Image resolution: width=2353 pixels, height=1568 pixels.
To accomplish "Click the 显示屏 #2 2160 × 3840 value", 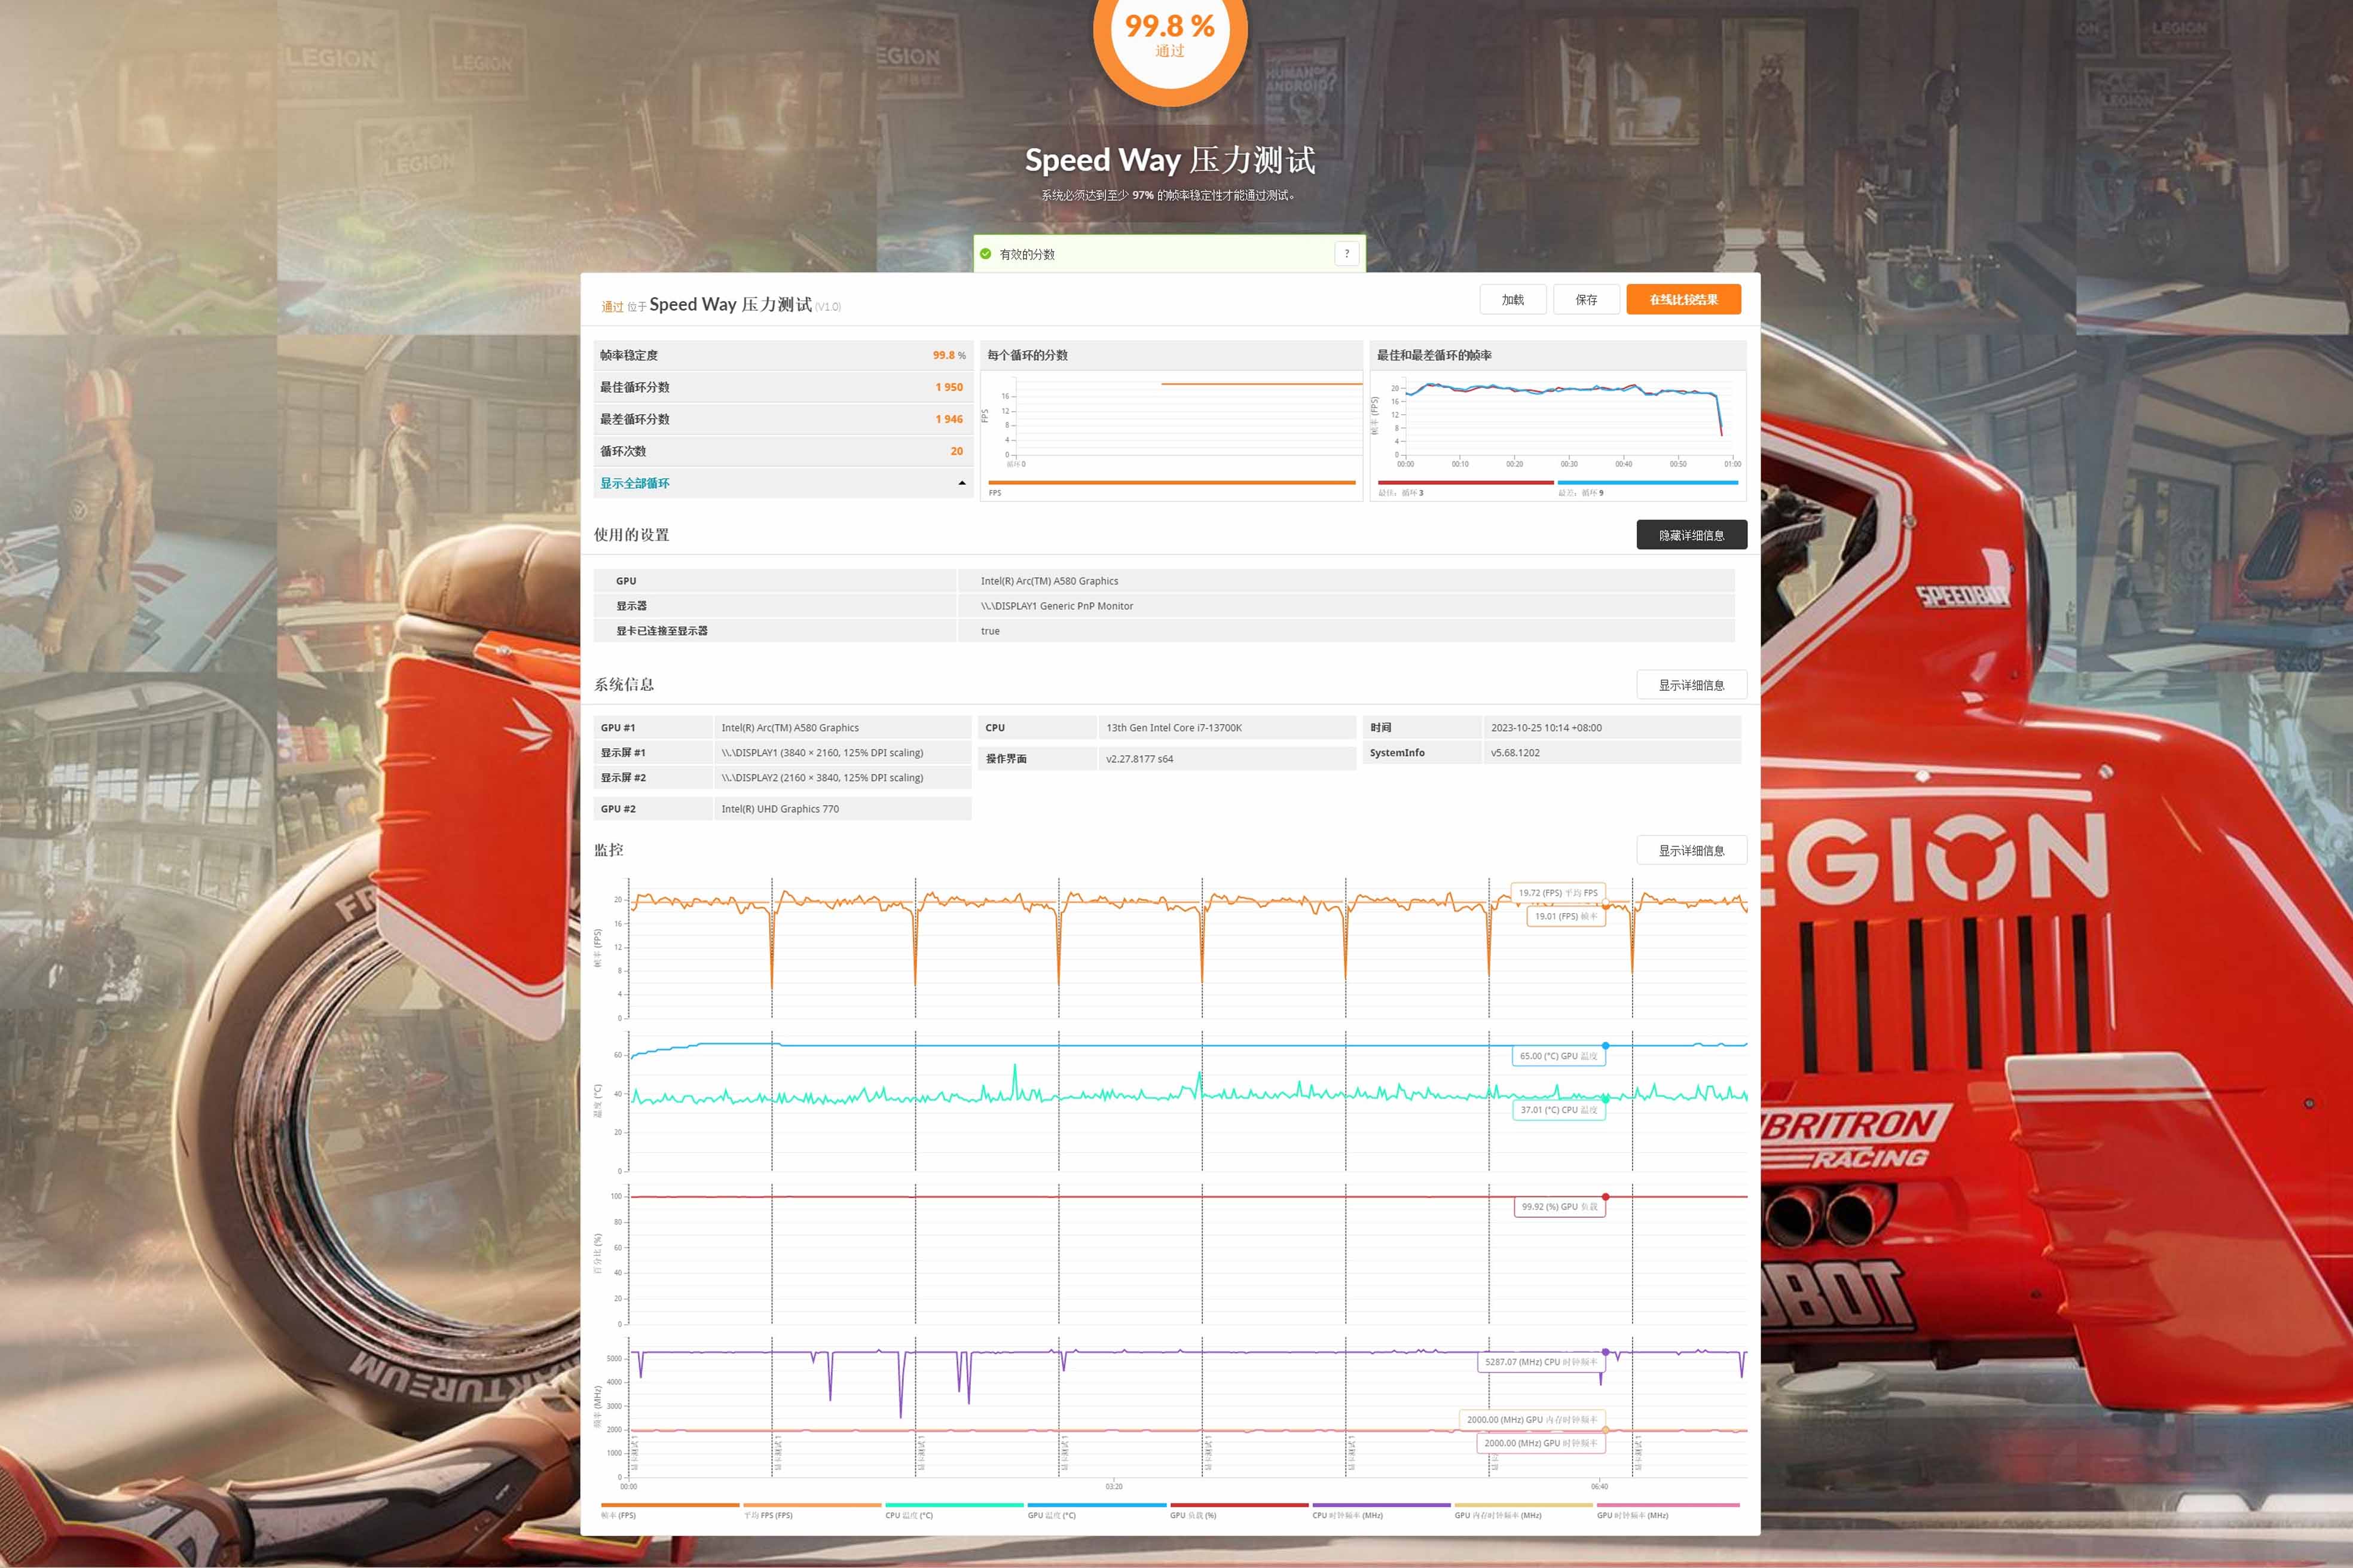I will 823,778.
